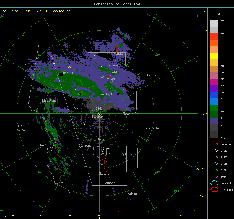The width and height of the screenshot is (234, 219).
Task: Click the ThreeHills town label
Action: click(130, 114)
